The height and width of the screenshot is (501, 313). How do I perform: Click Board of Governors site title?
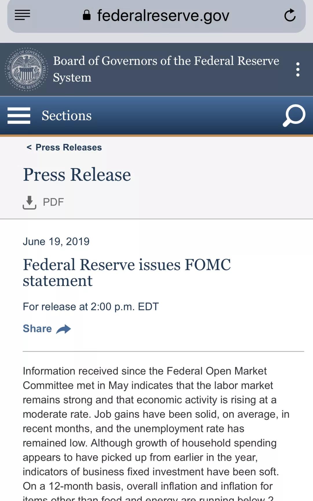pos(166,69)
